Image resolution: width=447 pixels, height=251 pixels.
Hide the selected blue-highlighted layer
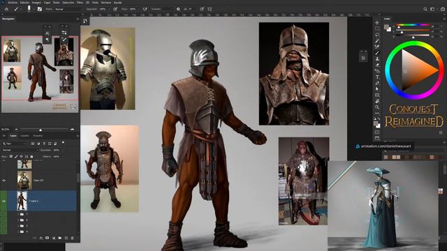point(4,201)
